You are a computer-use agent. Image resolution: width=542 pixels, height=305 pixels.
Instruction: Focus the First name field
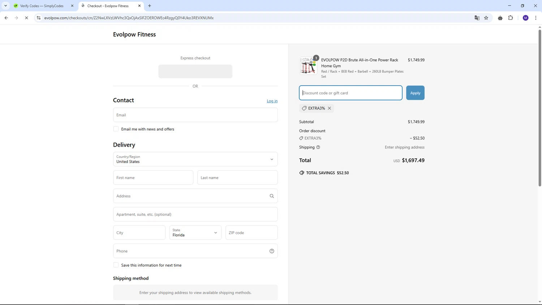[x=153, y=177]
